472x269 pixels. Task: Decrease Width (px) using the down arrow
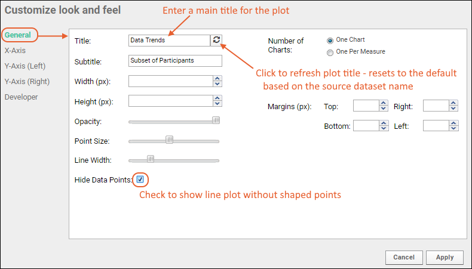[217, 84]
